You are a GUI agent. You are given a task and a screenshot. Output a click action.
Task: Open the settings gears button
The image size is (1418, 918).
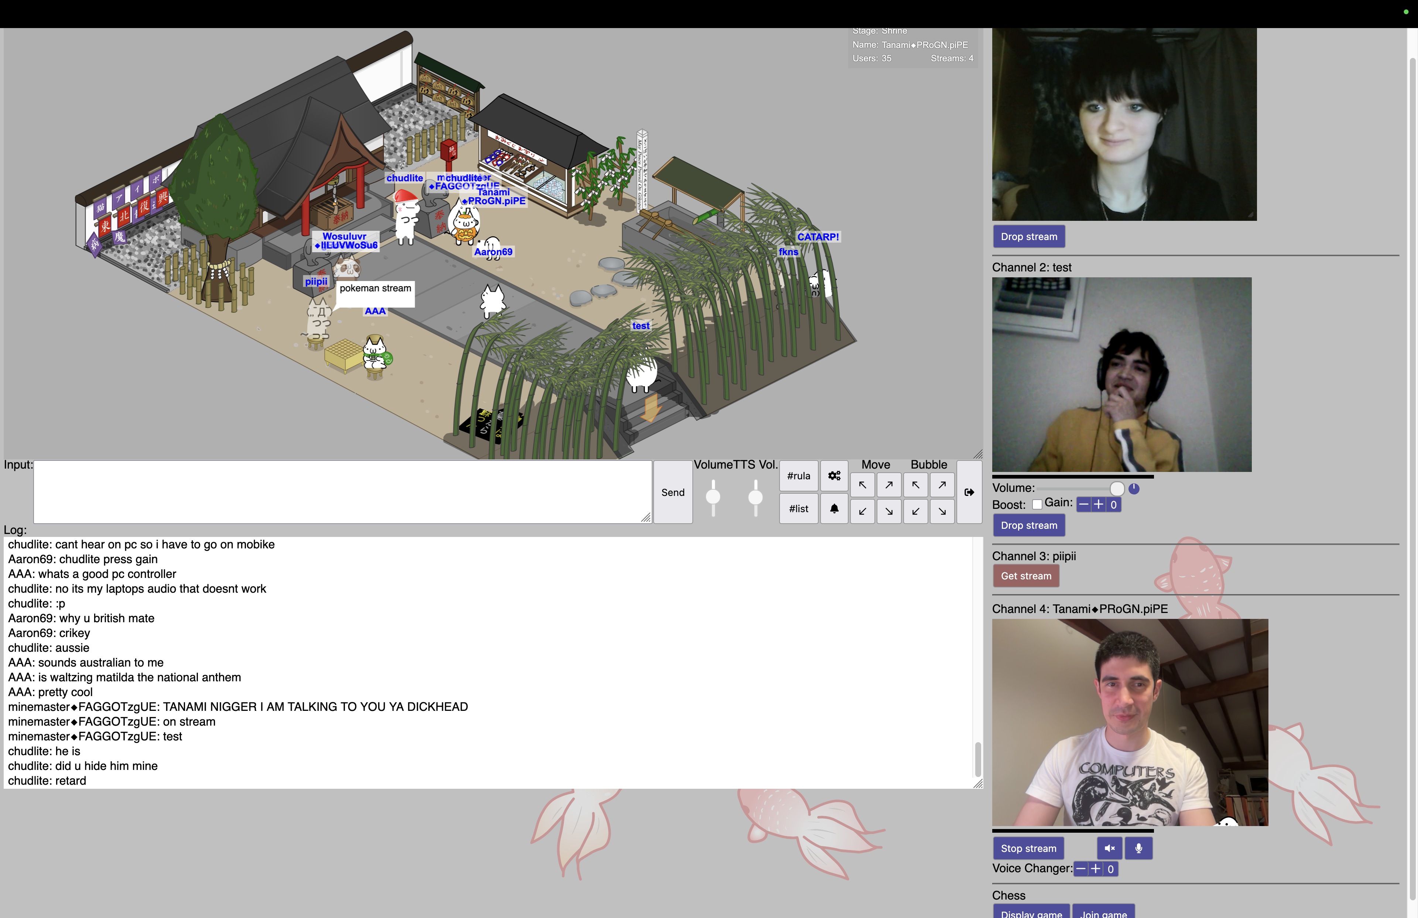834,475
